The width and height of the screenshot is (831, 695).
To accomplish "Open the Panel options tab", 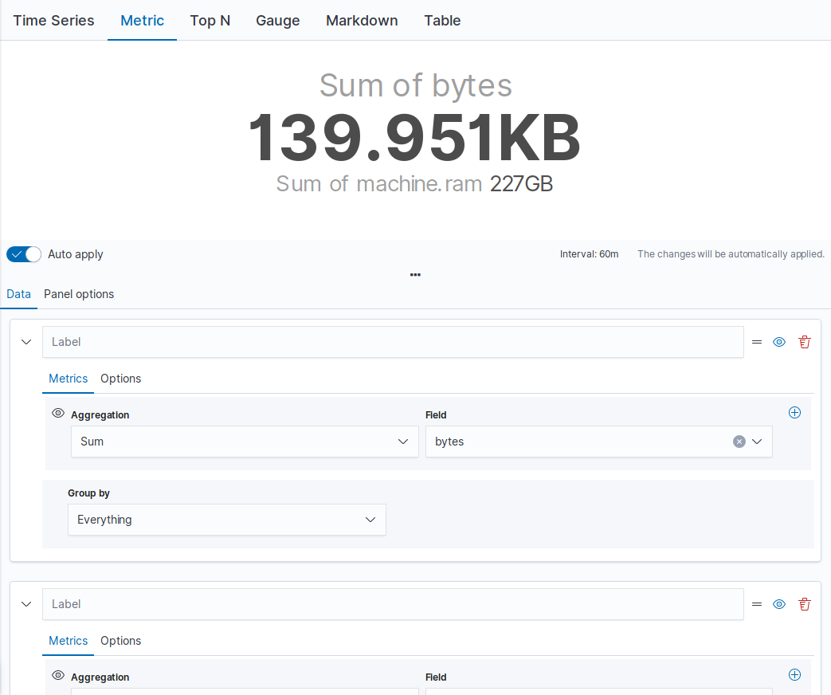I will pyautogui.click(x=79, y=294).
